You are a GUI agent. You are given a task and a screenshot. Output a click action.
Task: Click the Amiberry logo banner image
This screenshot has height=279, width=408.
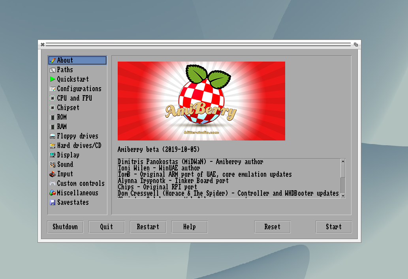click(201, 101)
